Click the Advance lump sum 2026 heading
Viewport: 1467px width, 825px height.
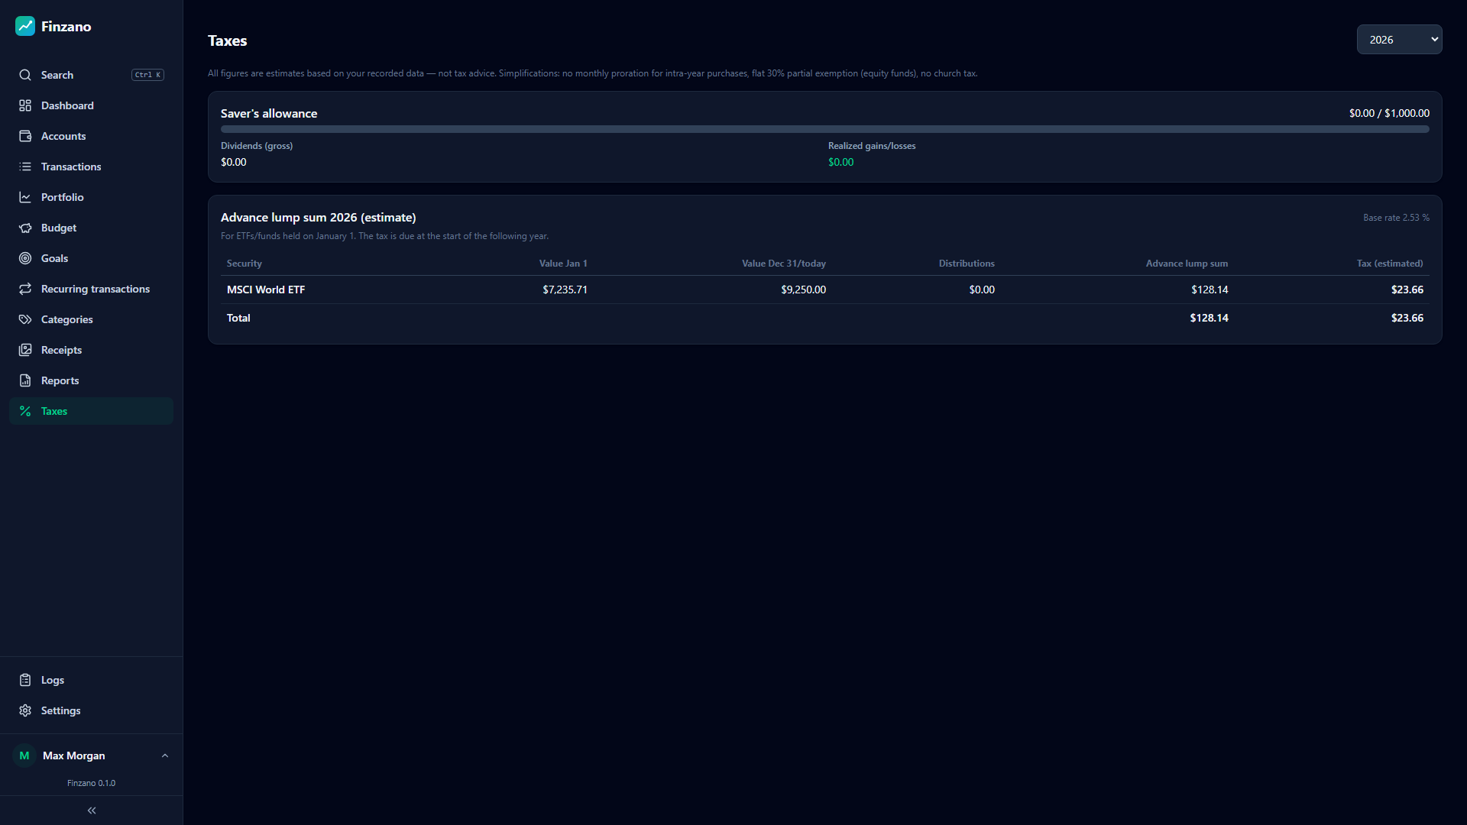click(x=319, y=218)
